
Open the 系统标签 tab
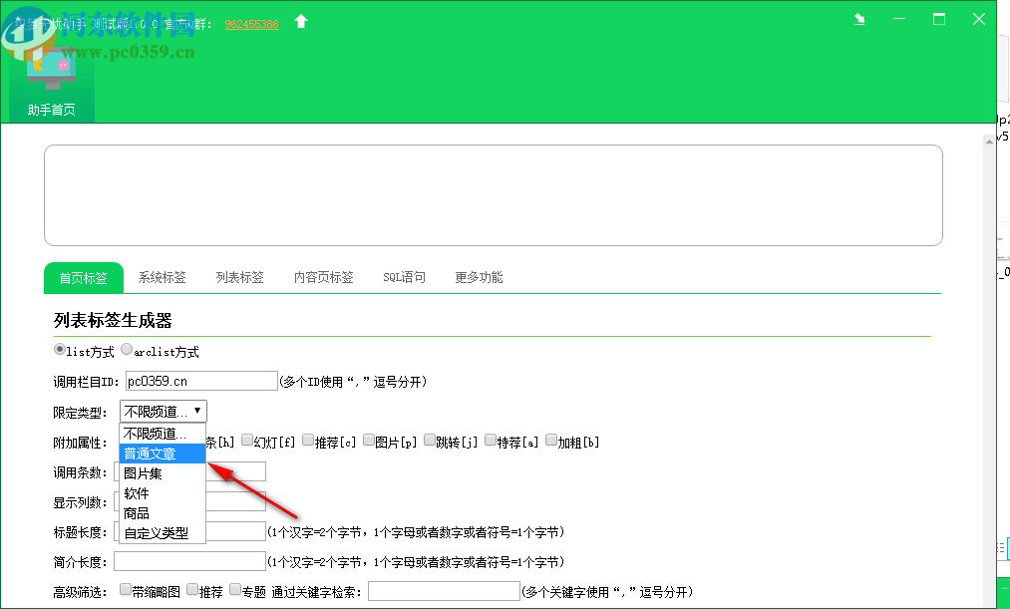point(161,278)
